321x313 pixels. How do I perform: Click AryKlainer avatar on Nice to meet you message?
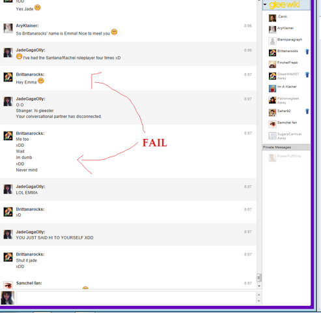[8, 28]
